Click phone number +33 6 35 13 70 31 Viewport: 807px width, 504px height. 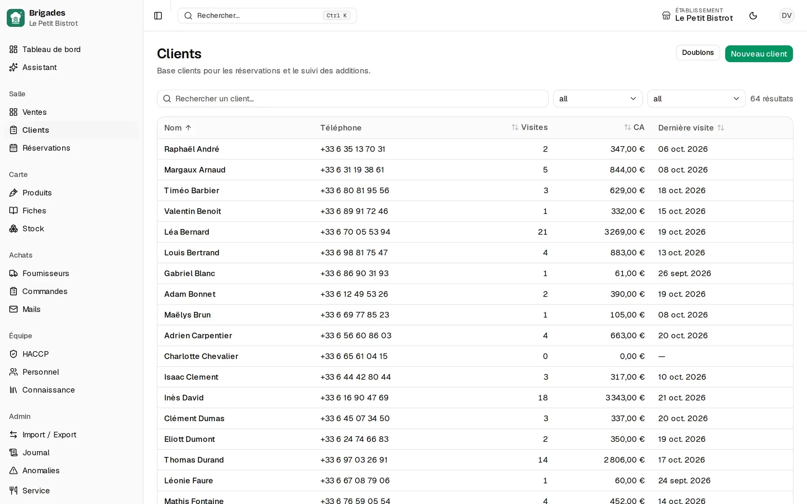point(353,149)
